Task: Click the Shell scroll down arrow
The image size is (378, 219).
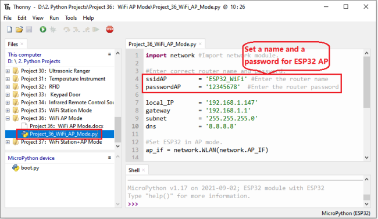Action: point(367,204)
